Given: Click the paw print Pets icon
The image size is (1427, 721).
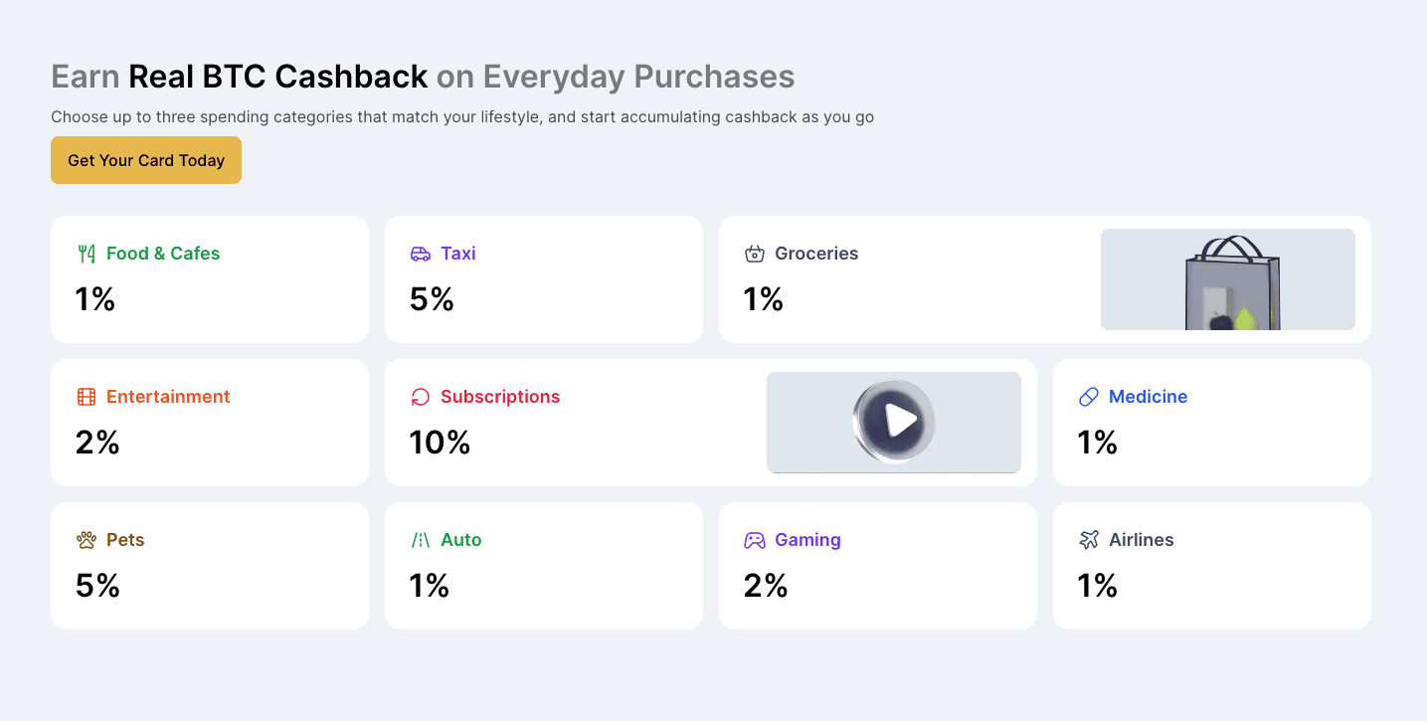Looking at the screenshot, I should coord(87,540).
